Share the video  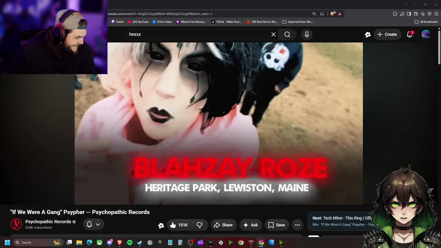224,225
